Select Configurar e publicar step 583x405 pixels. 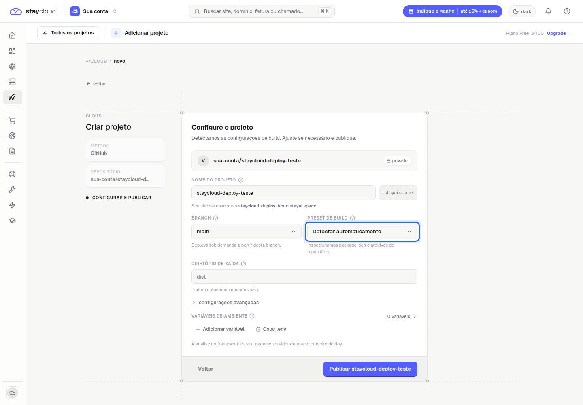[x=119, y=198]
